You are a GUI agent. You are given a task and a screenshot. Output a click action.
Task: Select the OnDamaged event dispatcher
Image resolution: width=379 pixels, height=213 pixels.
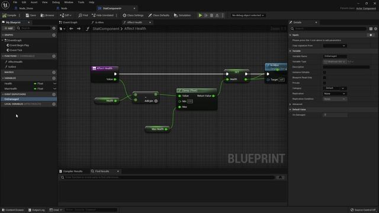[x=28, y=99]
